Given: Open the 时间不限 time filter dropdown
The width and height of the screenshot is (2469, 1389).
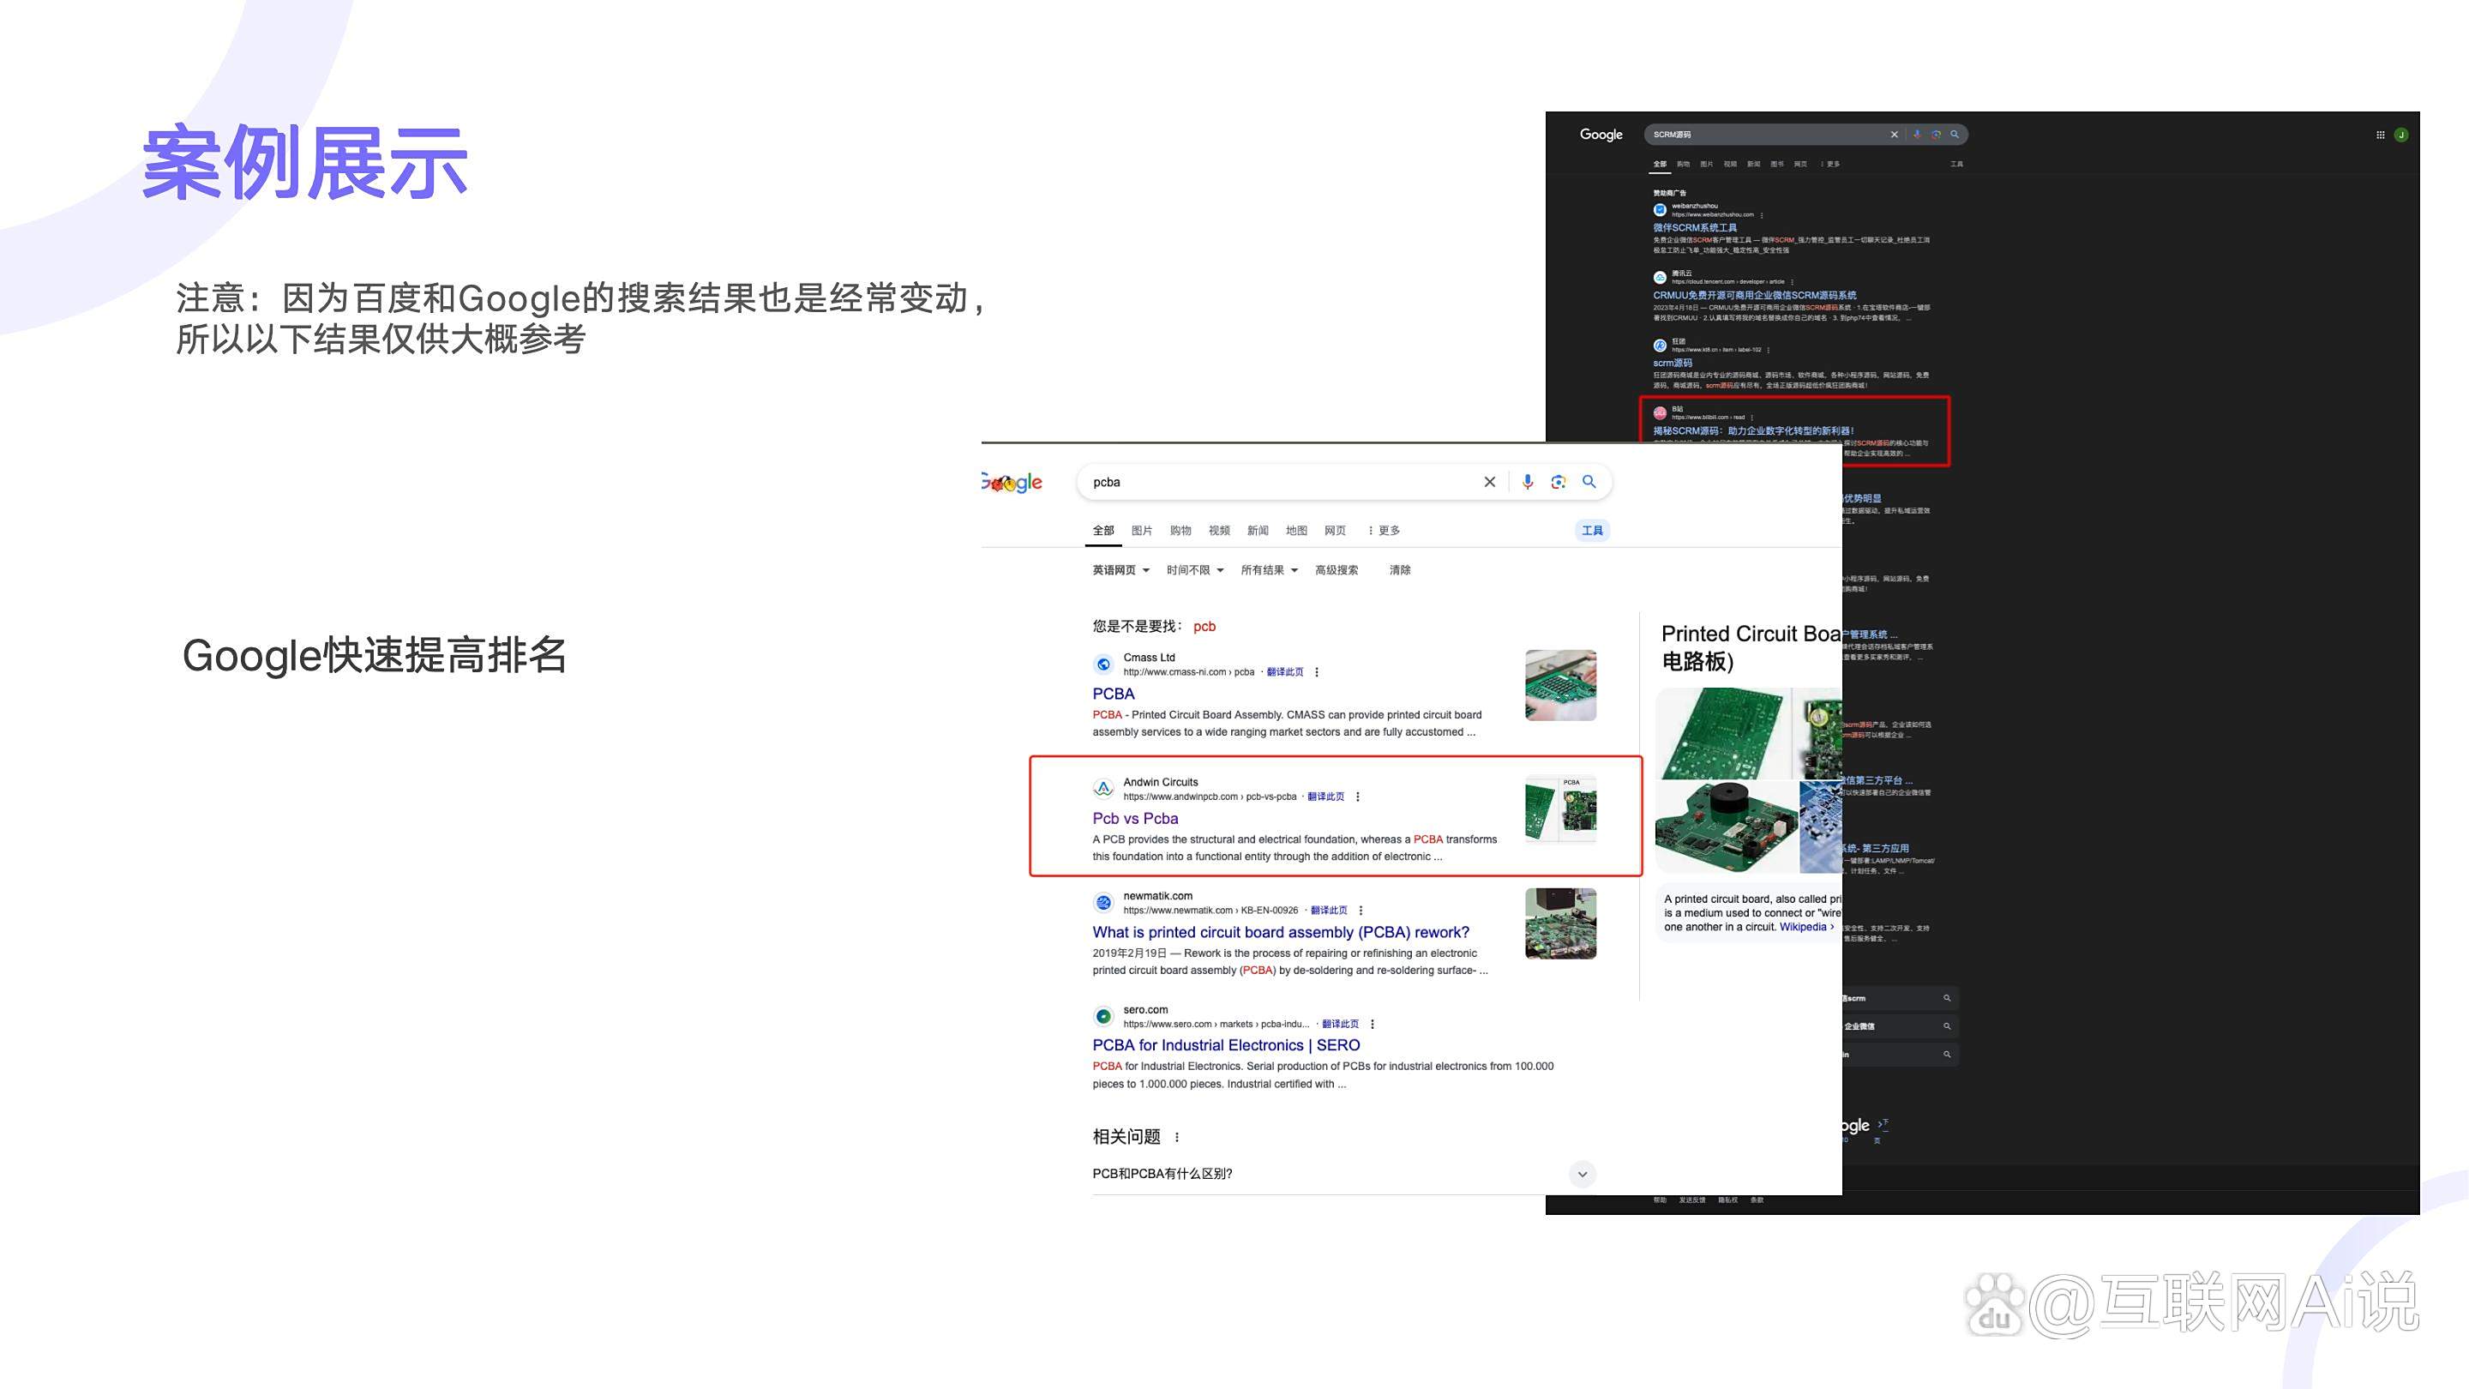Looking at the screenshot, I should (x=1194, y=570).
